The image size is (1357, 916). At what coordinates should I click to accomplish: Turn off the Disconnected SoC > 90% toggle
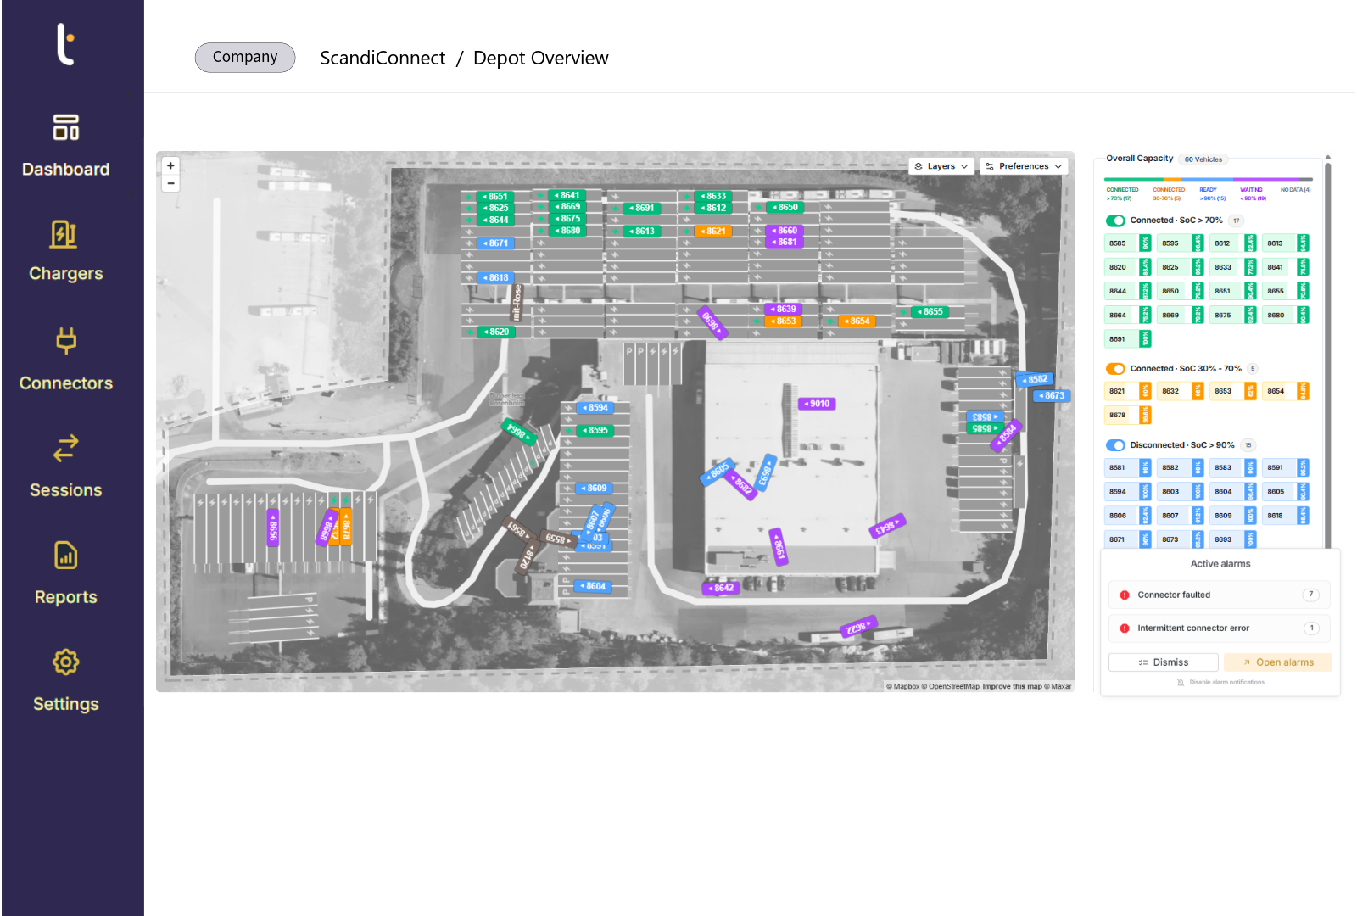tap(1114, 444)
